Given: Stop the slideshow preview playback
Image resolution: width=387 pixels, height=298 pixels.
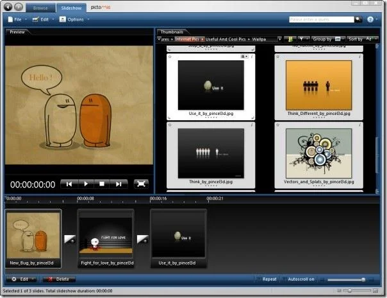Looking at the screenshot, I should 102,184.
